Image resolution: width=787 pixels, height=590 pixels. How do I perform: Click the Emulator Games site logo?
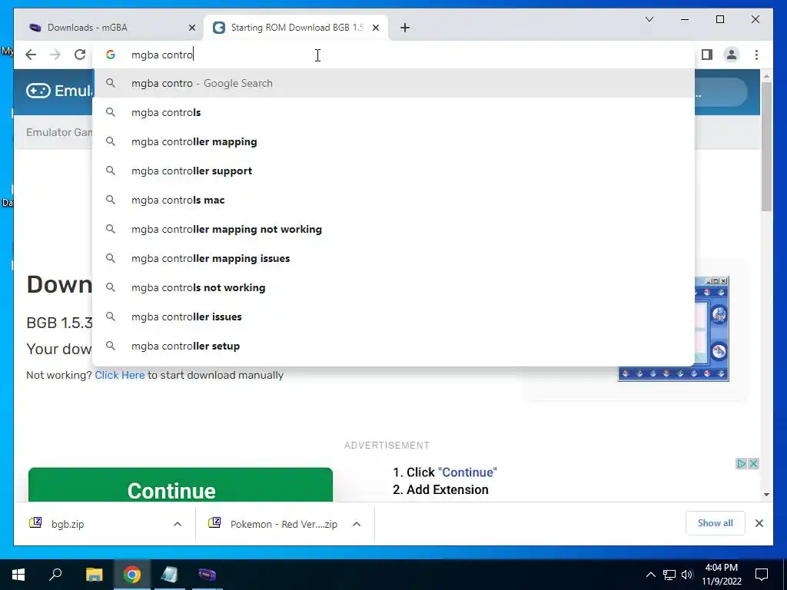[59, 91]
